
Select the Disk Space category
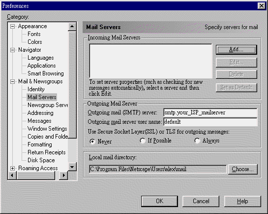point(41,160)
